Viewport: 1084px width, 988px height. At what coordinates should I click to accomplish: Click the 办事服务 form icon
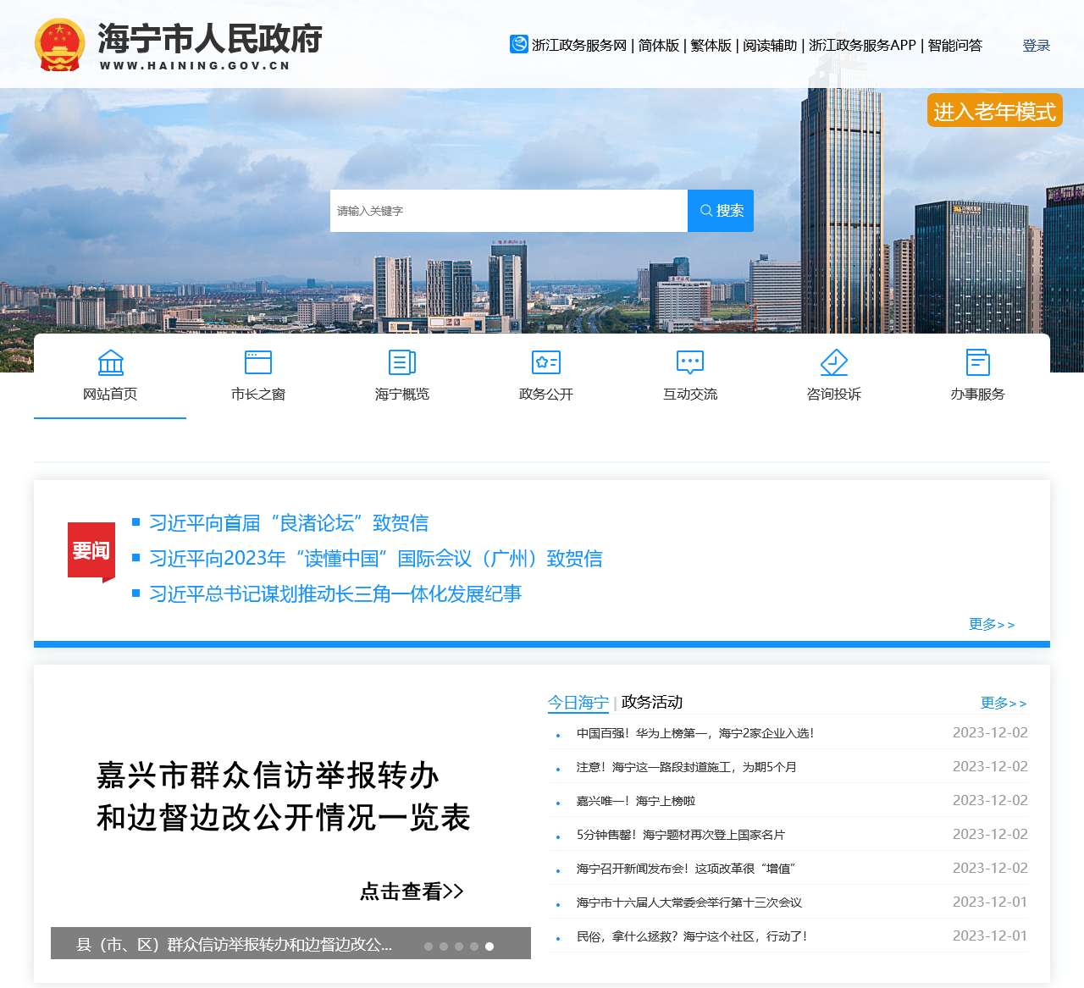[978, 362]
